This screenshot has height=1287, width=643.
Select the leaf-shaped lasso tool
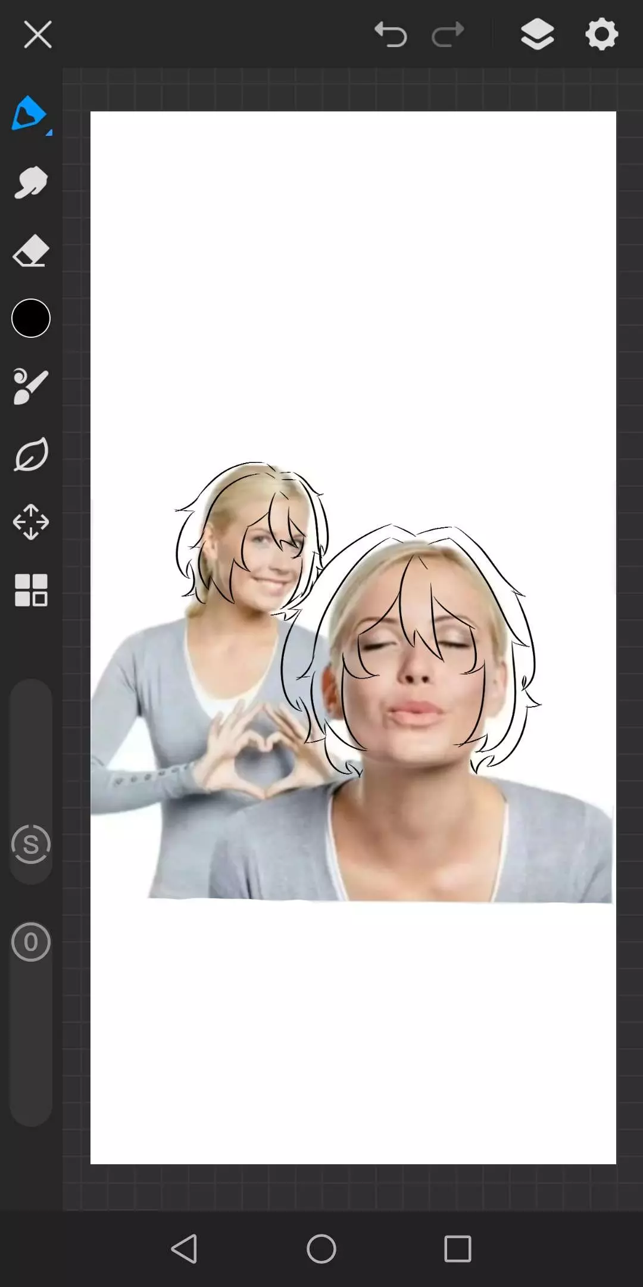coord(31,454)
